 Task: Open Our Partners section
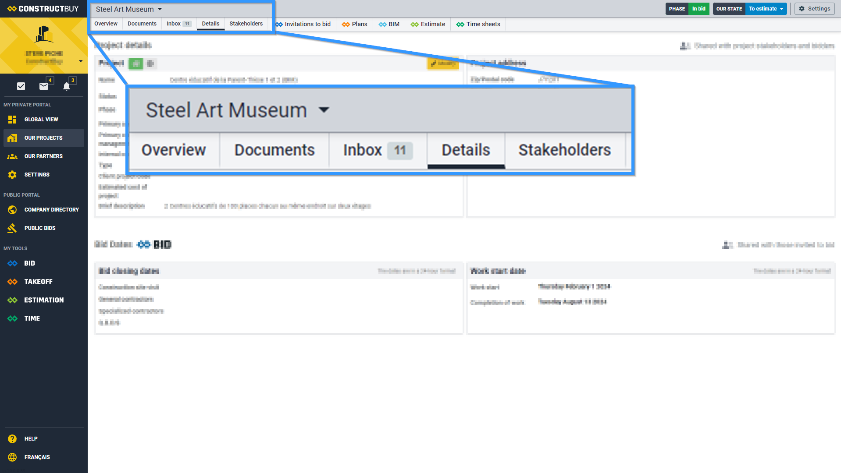click(43, 156)
